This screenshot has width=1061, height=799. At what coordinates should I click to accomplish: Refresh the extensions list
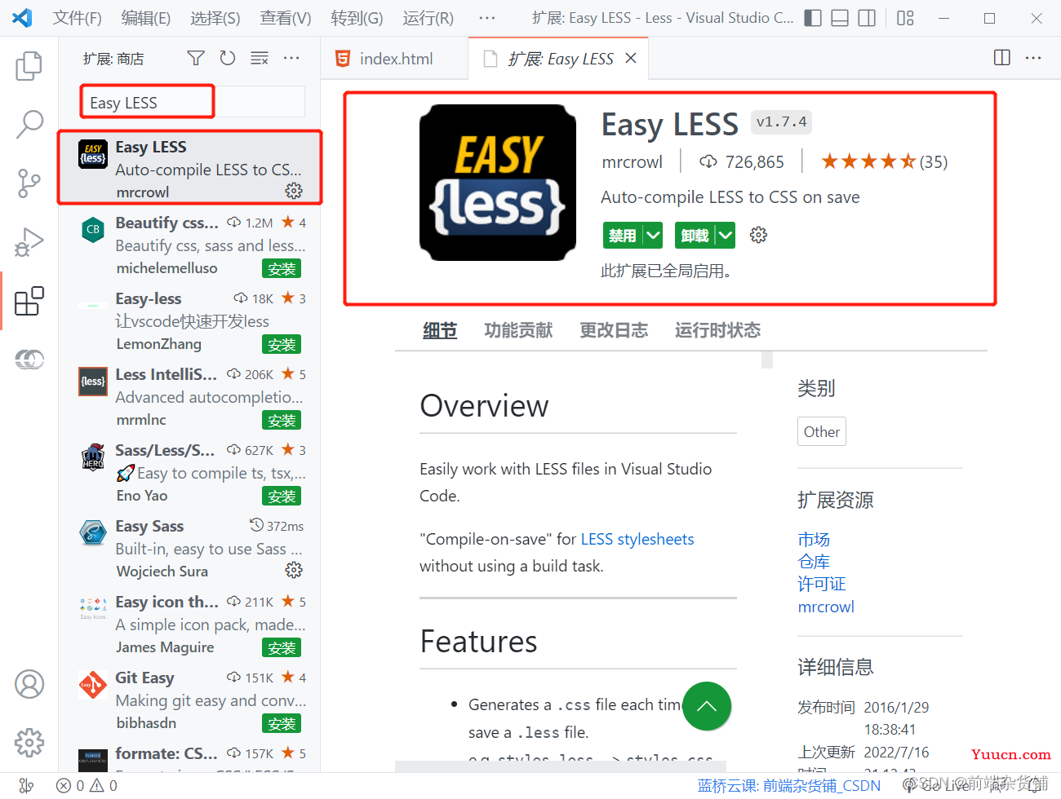click(x=228, y=58)
